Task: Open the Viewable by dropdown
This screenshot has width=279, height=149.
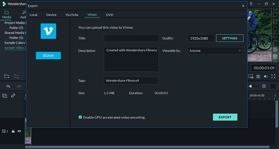Action: pos(215,50)
